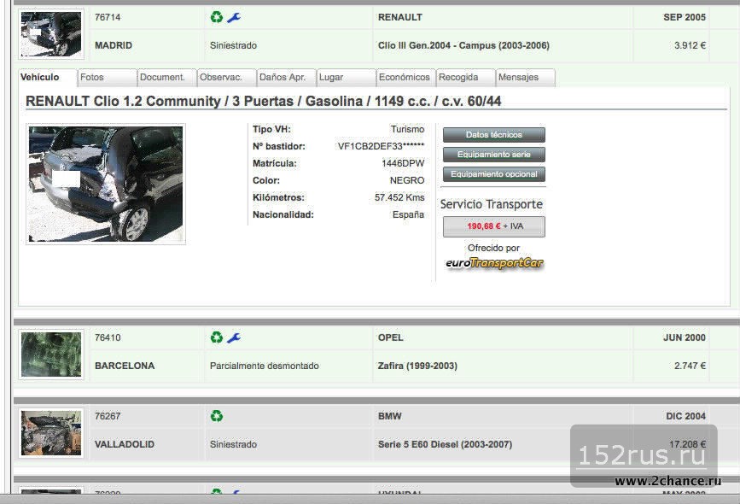Click the Zafira (1999-2003) model text
Image resolution: width=740 pixels, height=504 pixels.
[417, 366]
